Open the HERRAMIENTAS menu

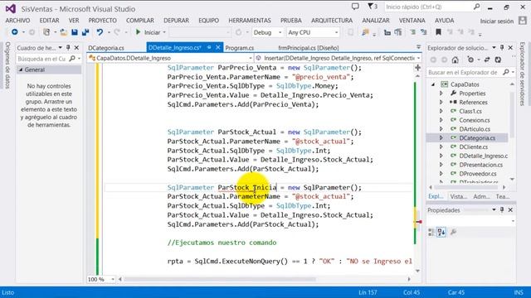pyautogui.click(x=250, y=21)
